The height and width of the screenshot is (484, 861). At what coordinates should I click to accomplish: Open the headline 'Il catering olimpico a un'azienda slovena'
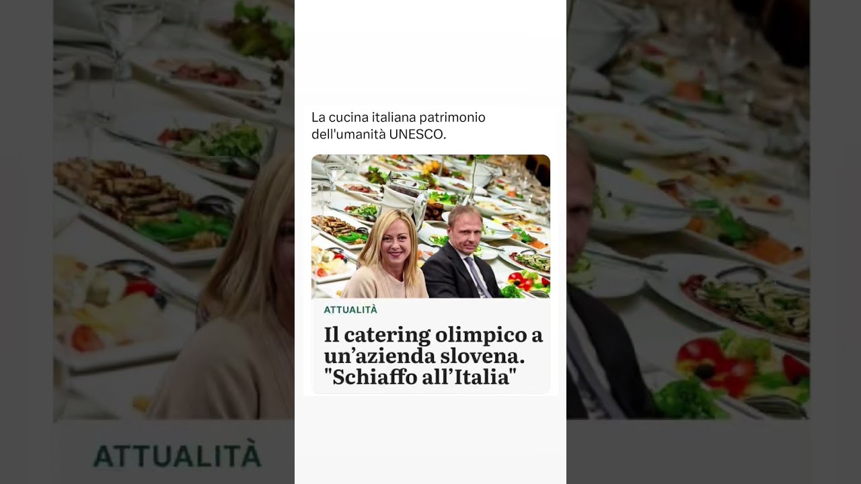(x=433, y=355)
